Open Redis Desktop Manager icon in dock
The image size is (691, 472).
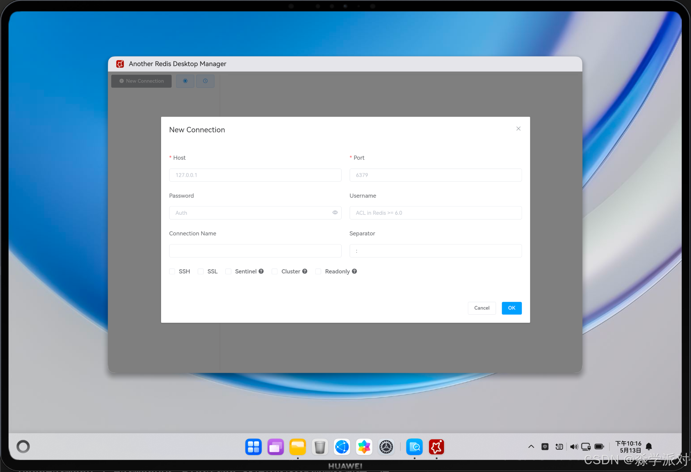(x=437, y=447)
